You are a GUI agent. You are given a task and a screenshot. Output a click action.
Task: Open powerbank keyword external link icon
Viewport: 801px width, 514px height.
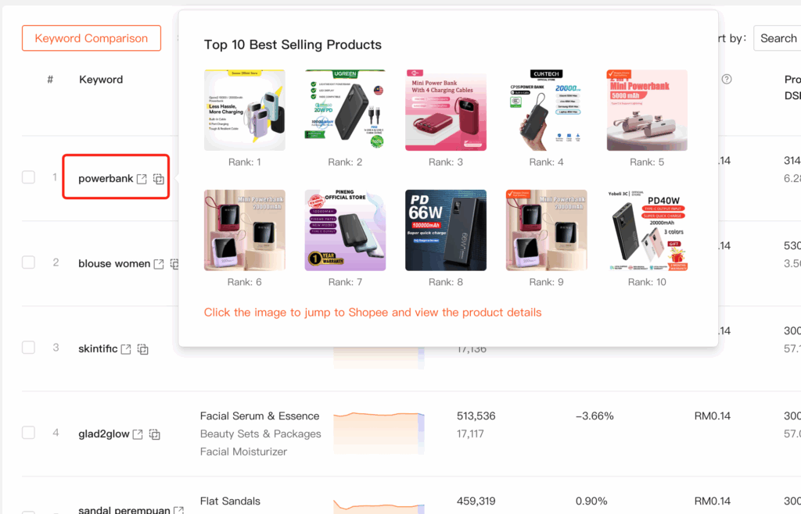[x=142, y=179]
